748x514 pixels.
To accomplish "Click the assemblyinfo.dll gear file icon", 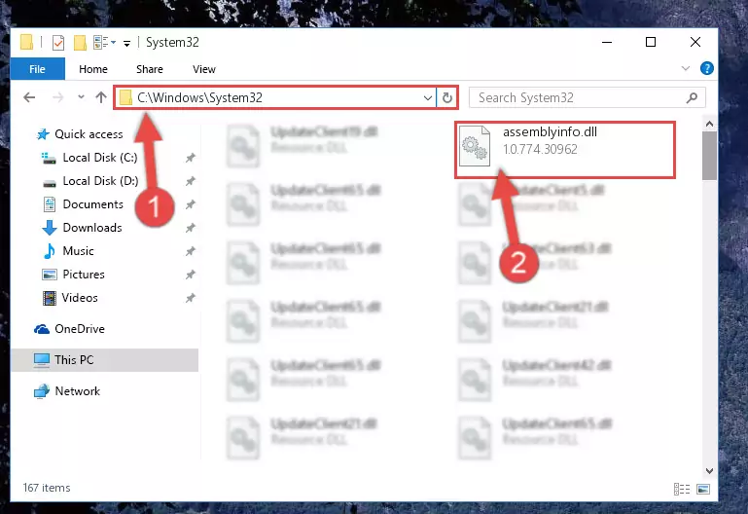I will [475, 146].
